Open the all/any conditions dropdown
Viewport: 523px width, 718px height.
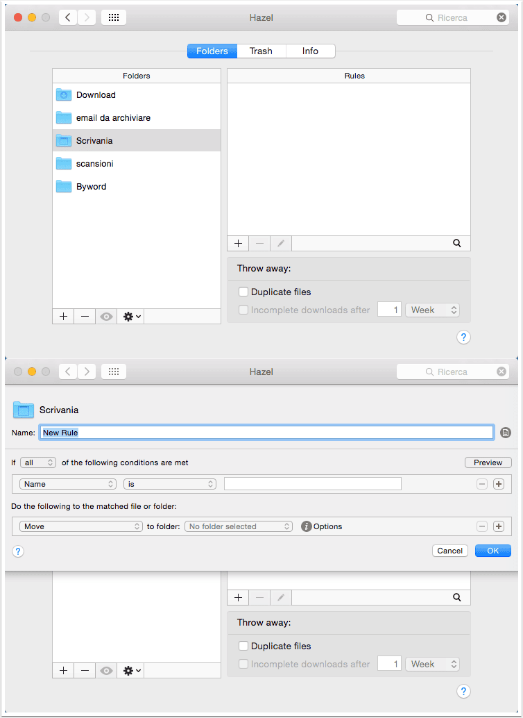[38, 462]
